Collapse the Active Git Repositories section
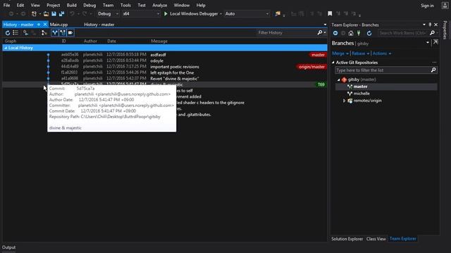Image resolution: width=451 pixels, height=253 pixels. point(333,63)
